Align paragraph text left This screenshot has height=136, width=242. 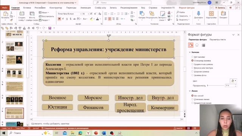106,19
